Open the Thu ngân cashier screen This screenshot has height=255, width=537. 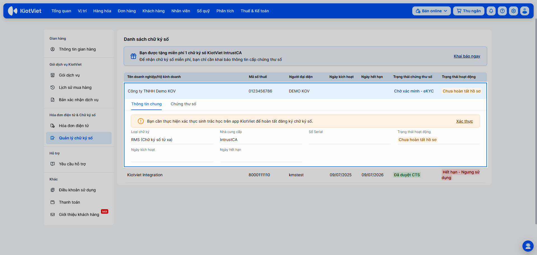pos(469,11)
